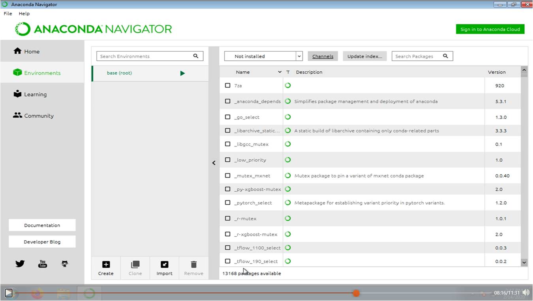This screenshot has height=301, width=533.
Task: Sign in to Anaconda Cloud
Action: pos(490,29)
